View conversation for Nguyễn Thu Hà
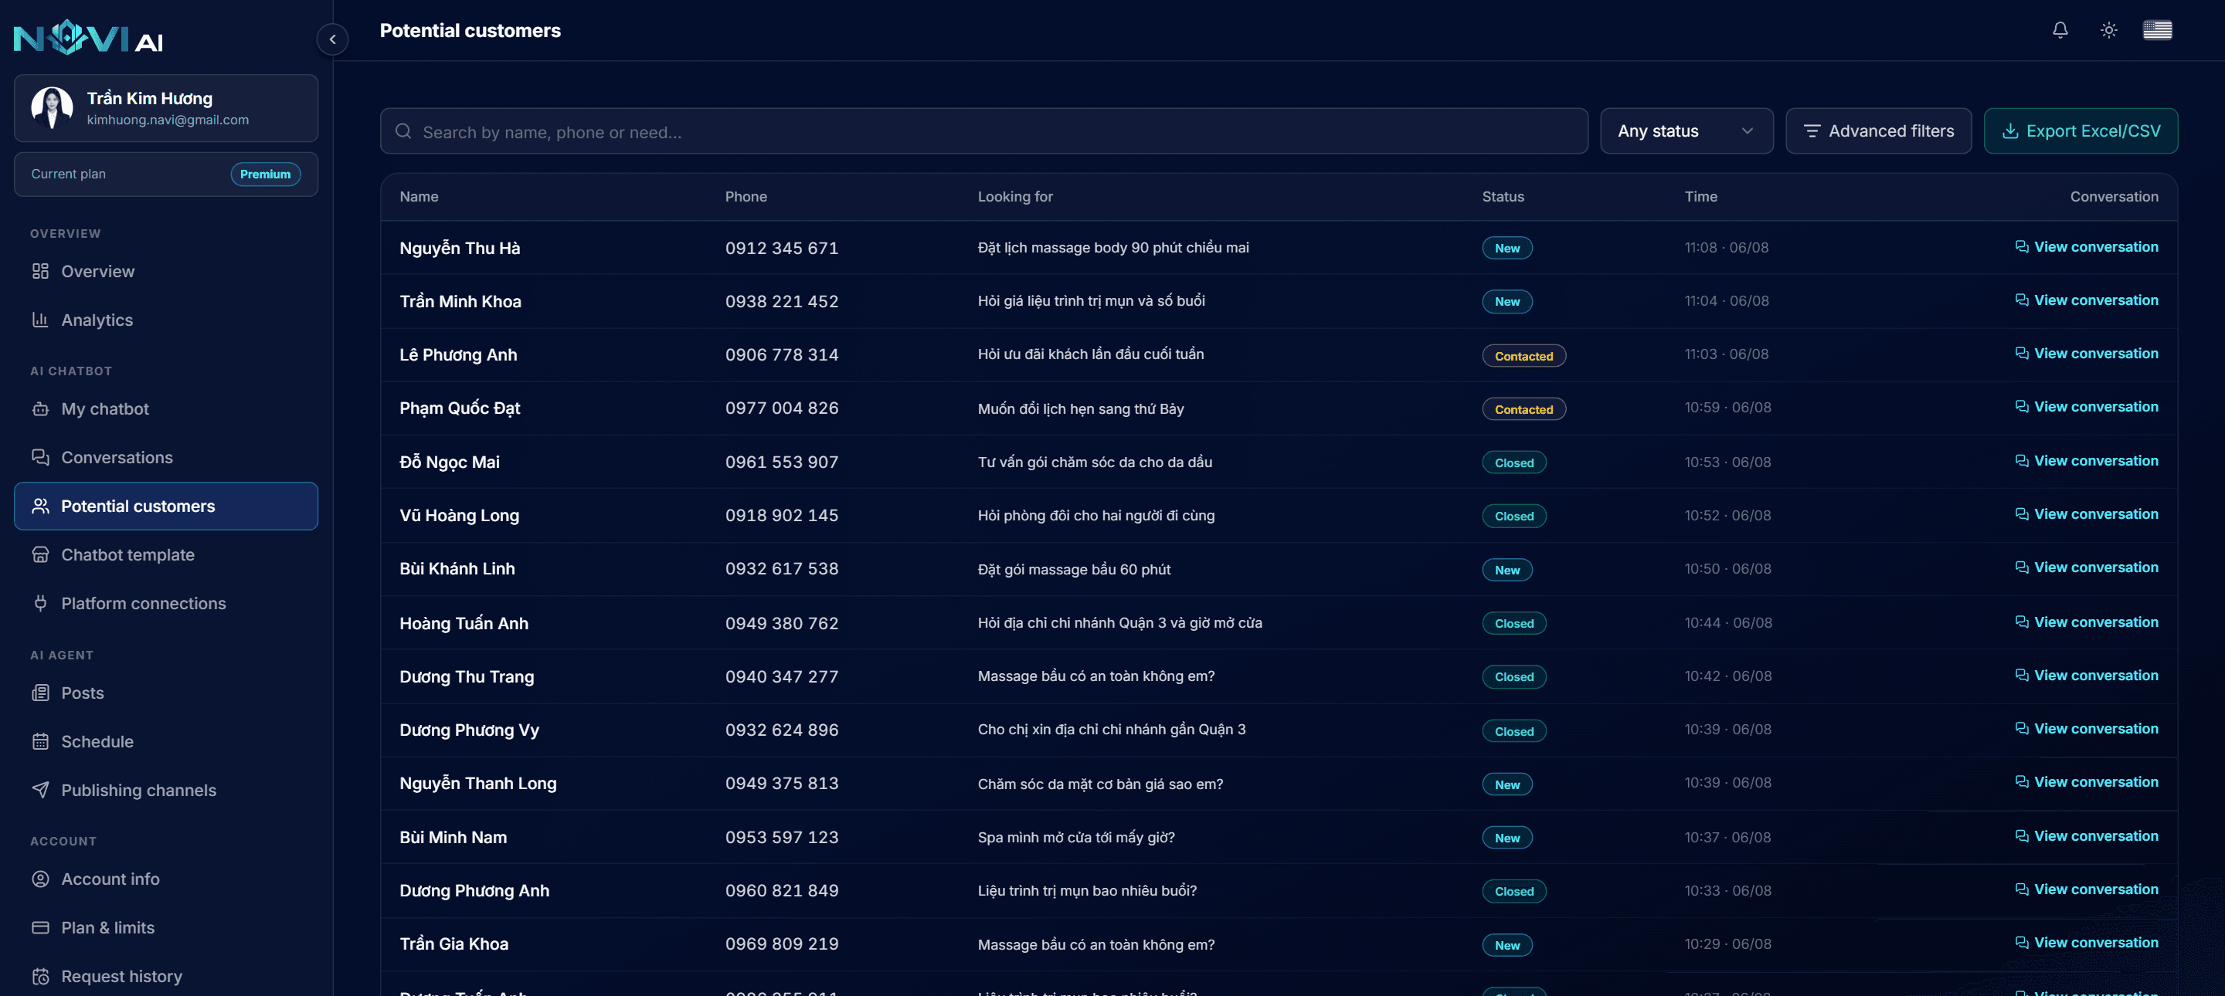 (x=2086, y=247)
